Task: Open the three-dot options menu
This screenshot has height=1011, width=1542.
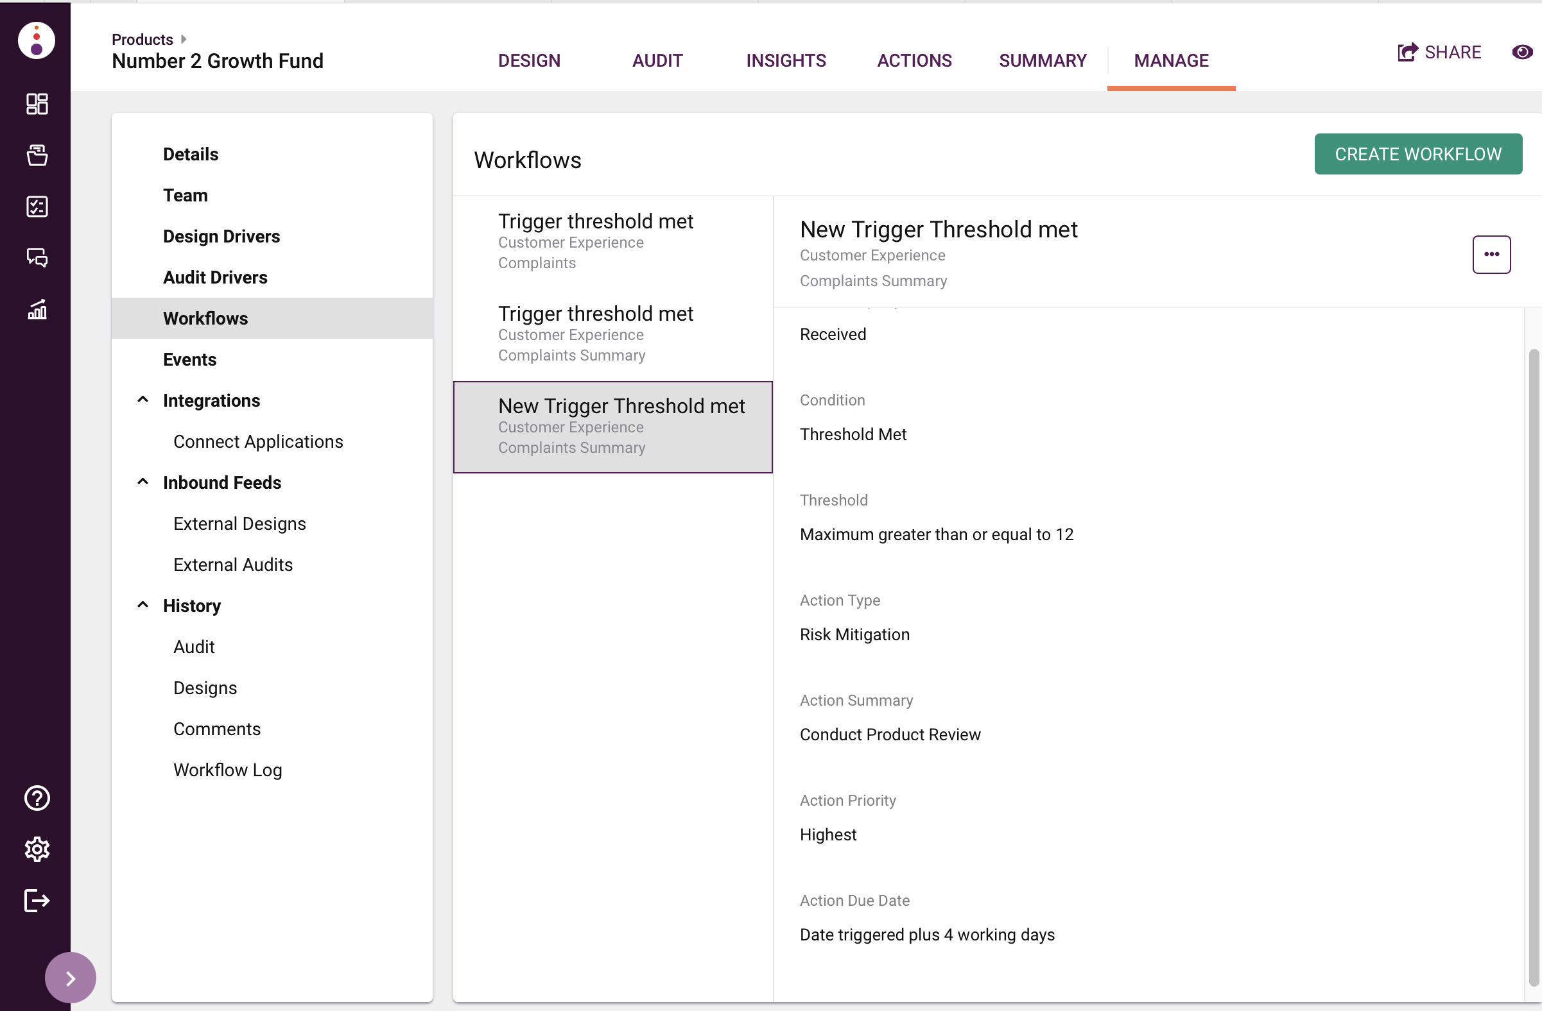Action: [x=1491, y=254]
